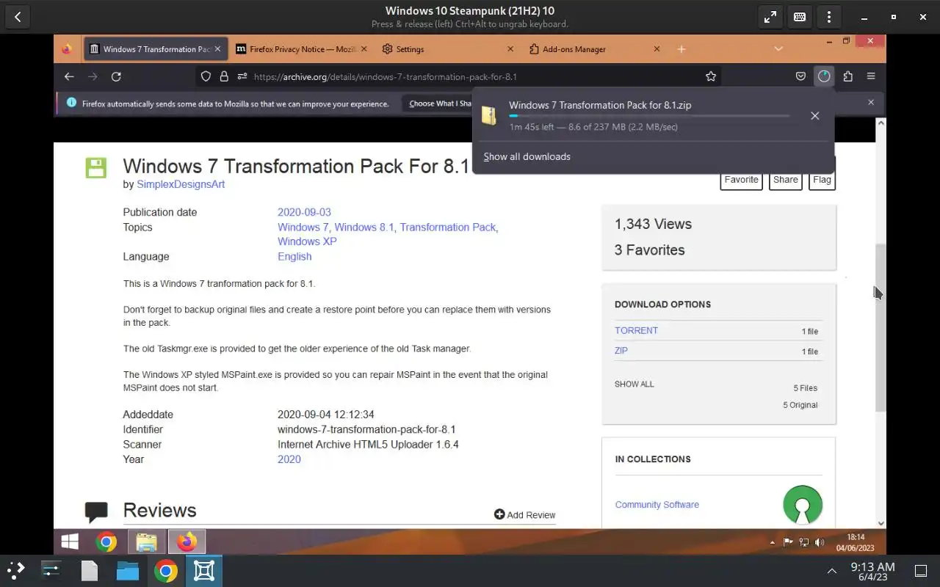Open File Explorer in guest Windows taskbar

point(146,542)
